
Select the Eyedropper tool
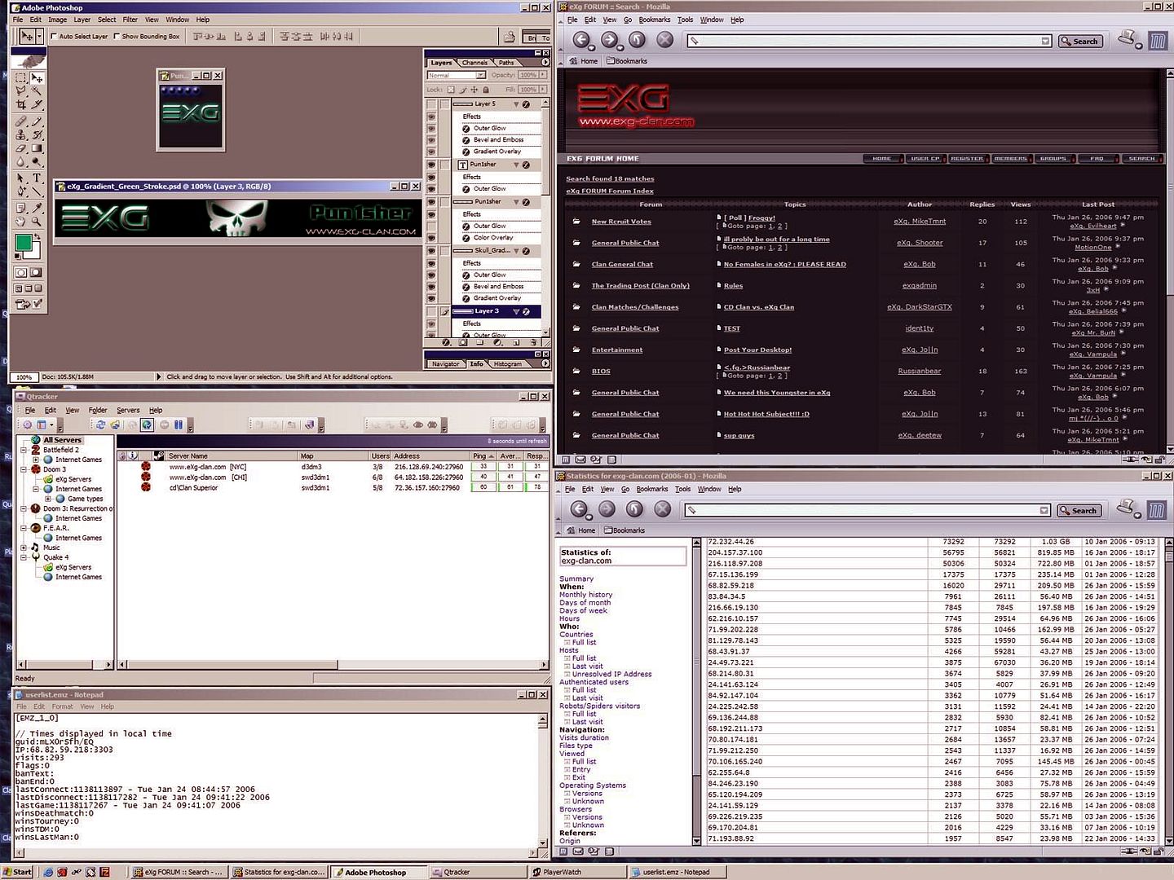pyautogui.click(x=38, y=208)
